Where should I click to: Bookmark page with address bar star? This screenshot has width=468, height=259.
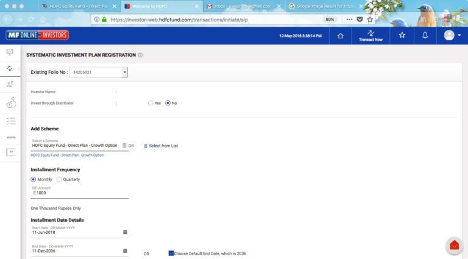coord(370,20)
